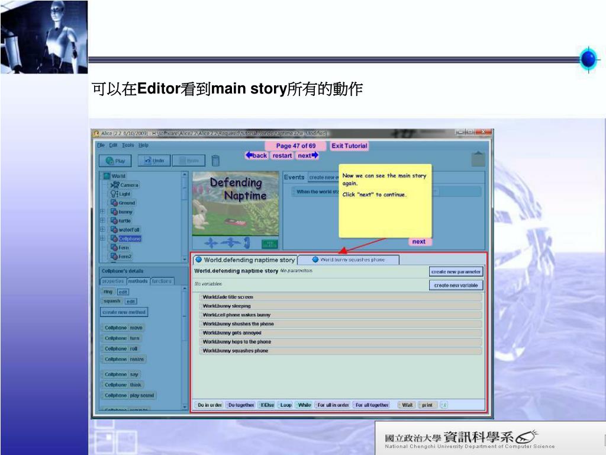The height and width of the screenshot is (455, 606).
Task: Click Exit Tutorial
Action: (x=349, y=146)
